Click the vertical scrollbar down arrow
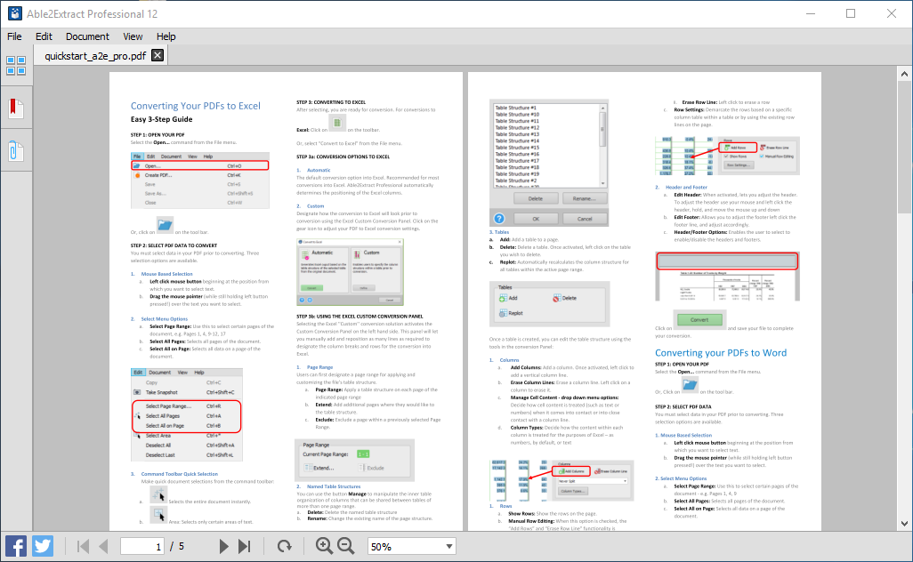This screenshot has height=562, width=913. pyautogui.click(x=904, y=524)
